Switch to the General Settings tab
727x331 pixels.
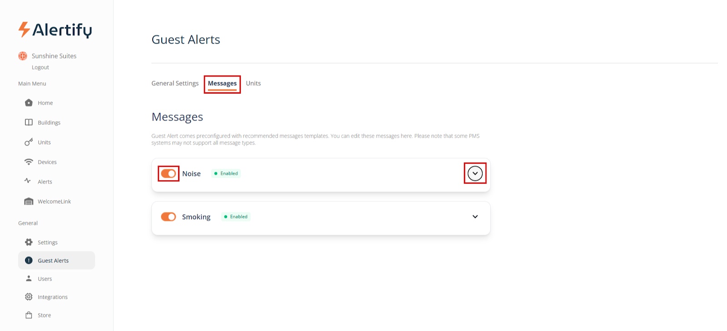coord(175,83)
